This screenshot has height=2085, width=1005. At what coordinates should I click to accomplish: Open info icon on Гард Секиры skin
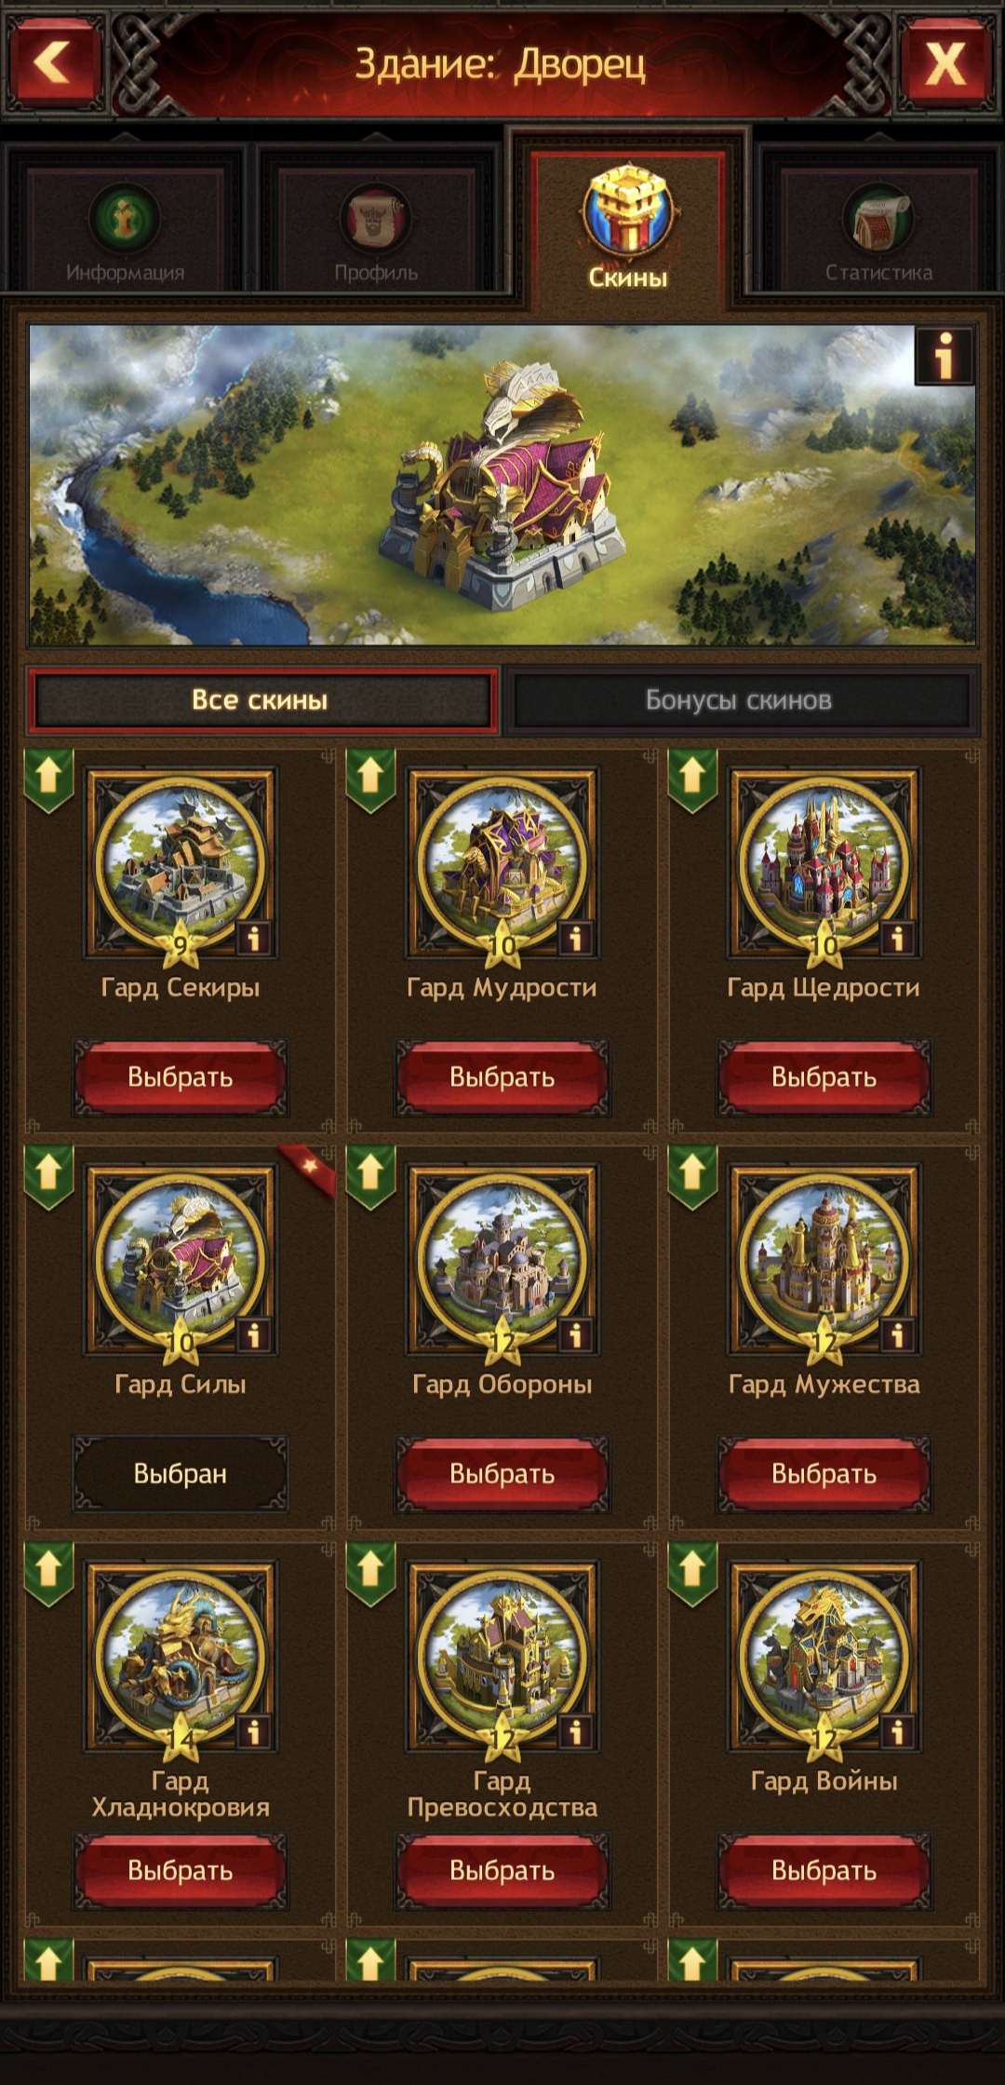[x=253, y=939]
